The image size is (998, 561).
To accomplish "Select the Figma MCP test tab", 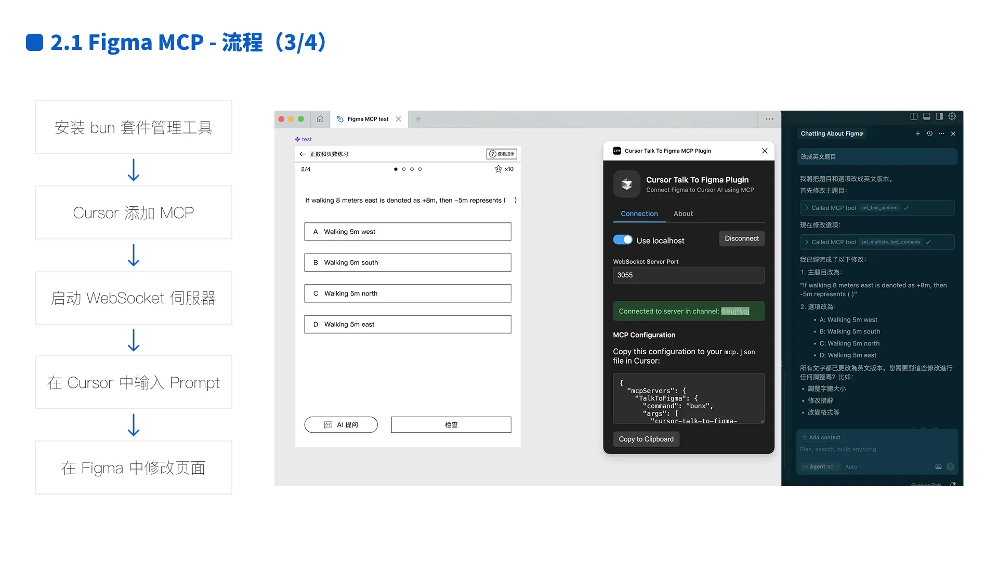I will click(x=367, y=119).
